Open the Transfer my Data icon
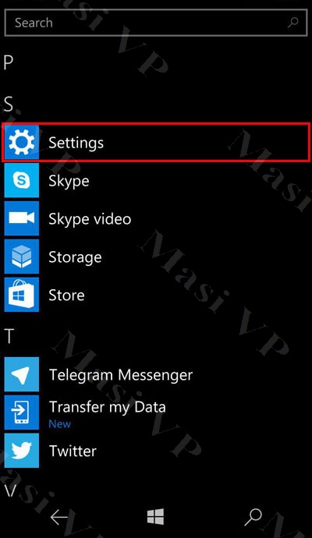Image resolution: width=312 pixels, height=538 pixels. click(x=22, y=412)
